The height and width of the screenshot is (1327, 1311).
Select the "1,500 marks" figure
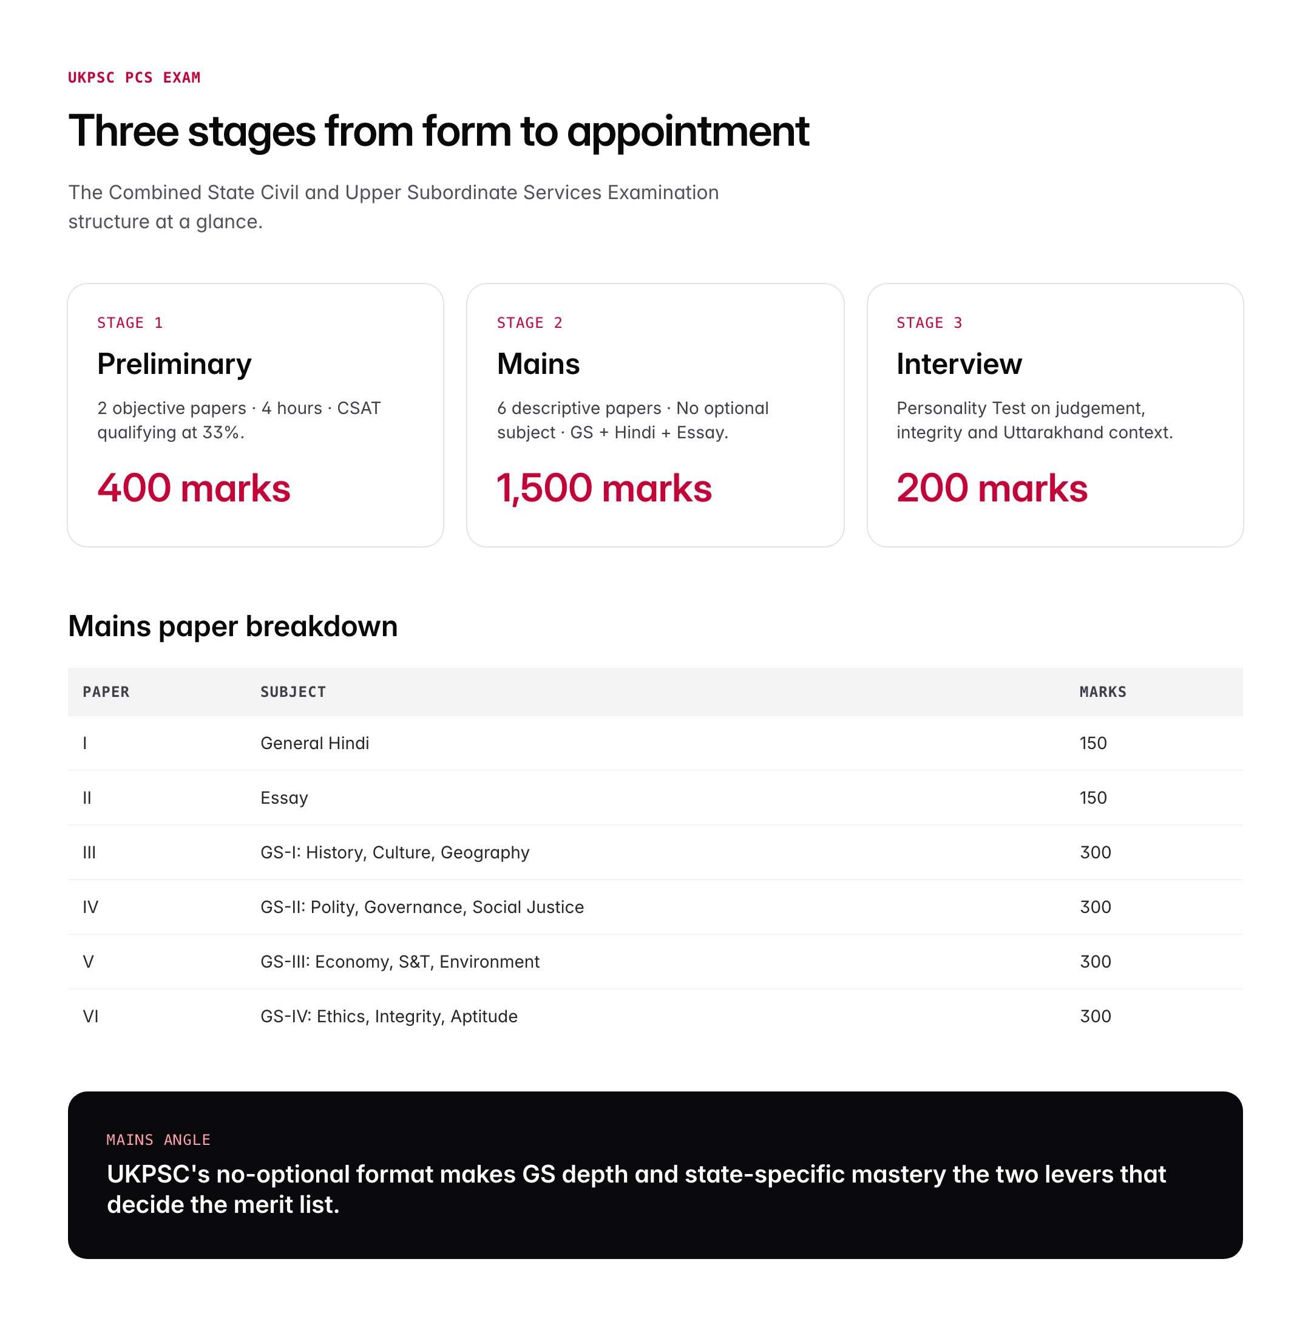click(x=604, y=488)
